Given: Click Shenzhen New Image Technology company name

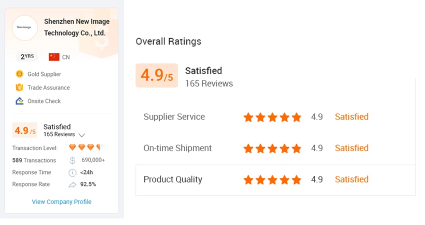Looking at the screenshot, I should tap(76, 27).
